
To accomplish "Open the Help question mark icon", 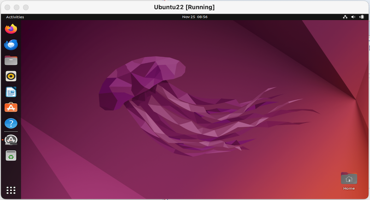I will pyautogui.click(x=11, y=123).
